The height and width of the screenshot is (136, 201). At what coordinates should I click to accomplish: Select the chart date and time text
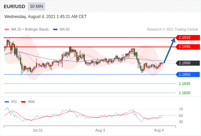(x=46, y=17)
